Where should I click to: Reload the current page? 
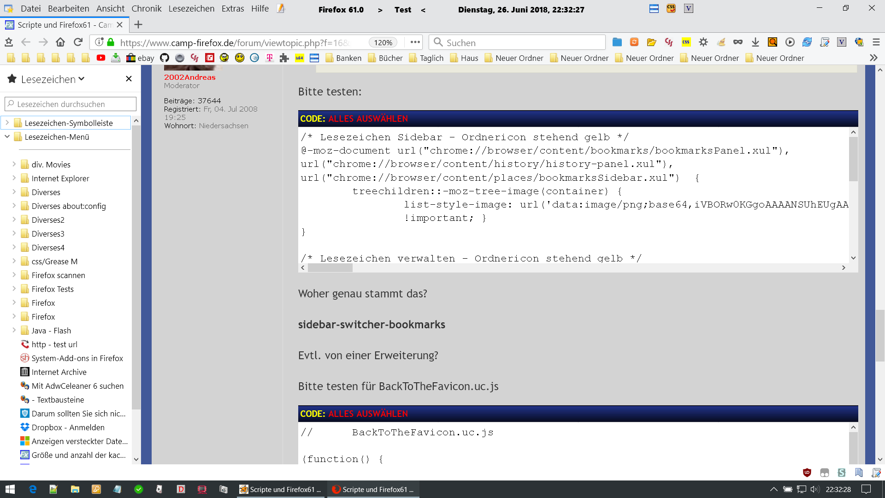click(78, 42)
